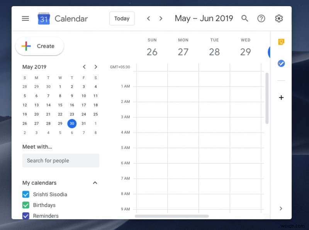Select April 28 in mini calendar
The height and width of the screenshot is (230, 309).
point(25,87)
